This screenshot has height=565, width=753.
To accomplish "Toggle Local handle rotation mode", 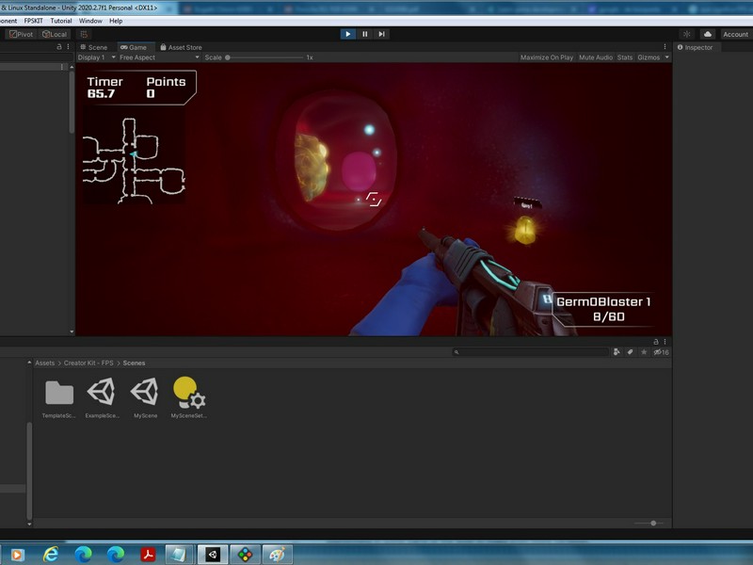I will [x=55, y=34].
